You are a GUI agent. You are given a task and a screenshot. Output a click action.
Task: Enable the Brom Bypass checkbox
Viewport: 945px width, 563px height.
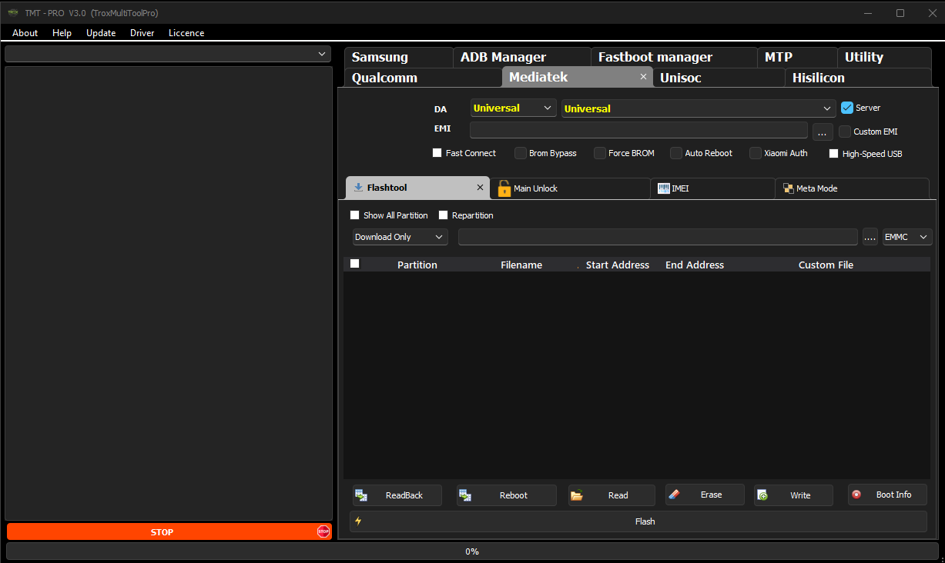521,153
